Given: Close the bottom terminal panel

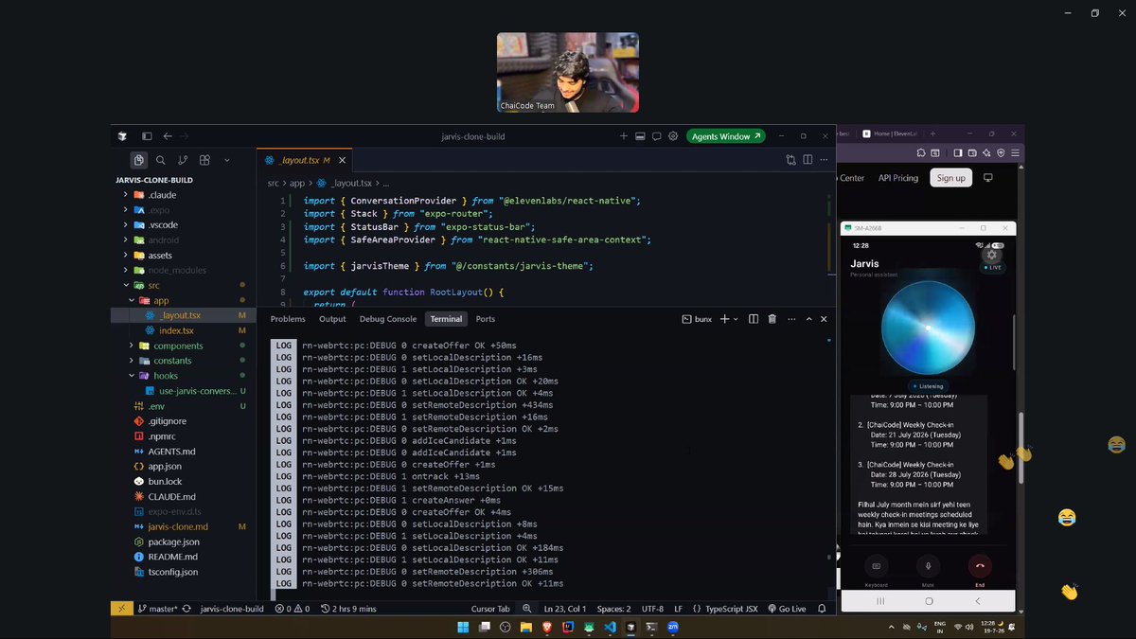Looking at the screenshot, I should coord(824,319).
